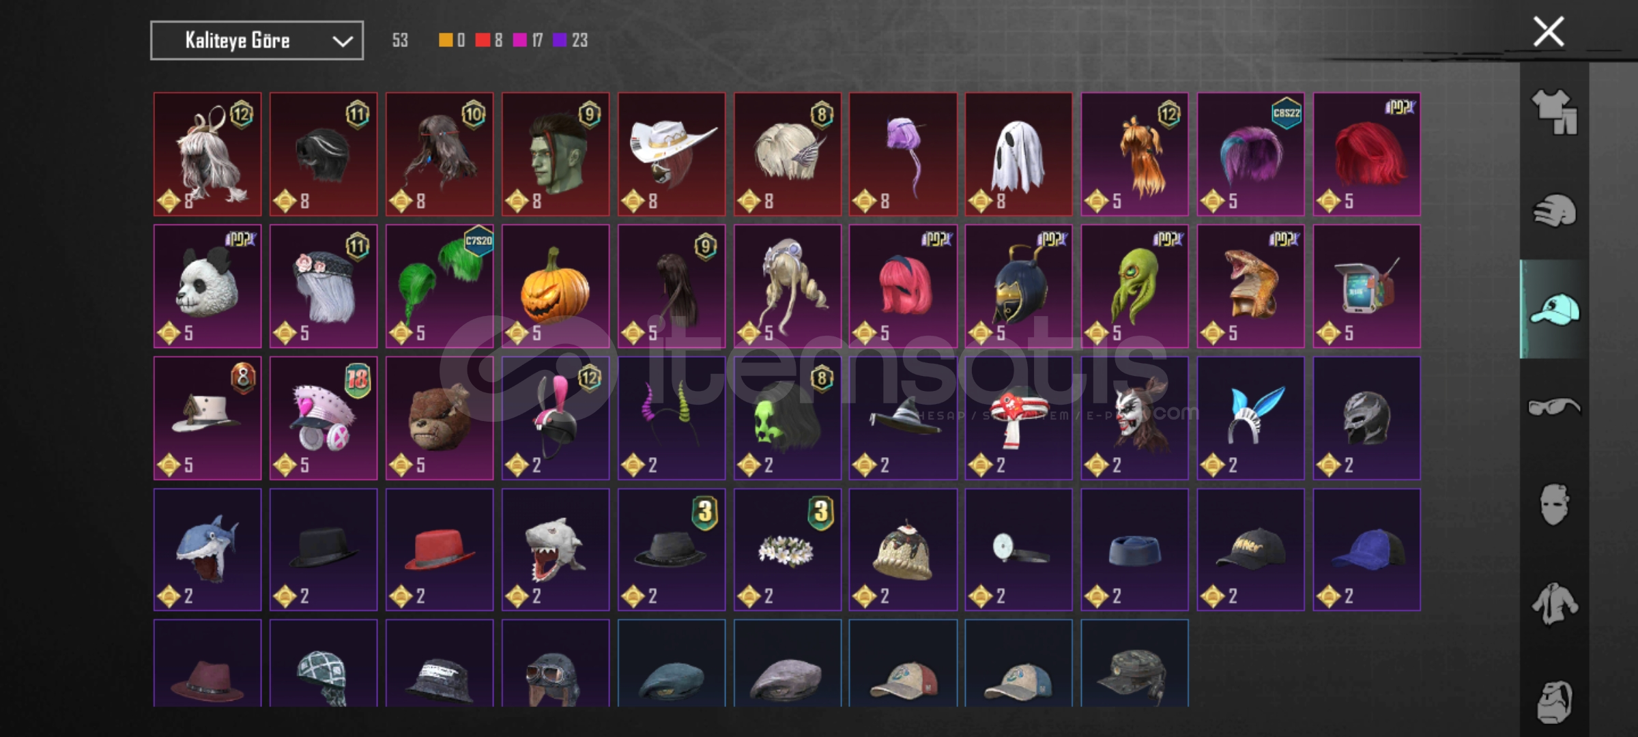Select the helmet category icon in sidebar
1638x737 pixels.
tap(1554, 210)
